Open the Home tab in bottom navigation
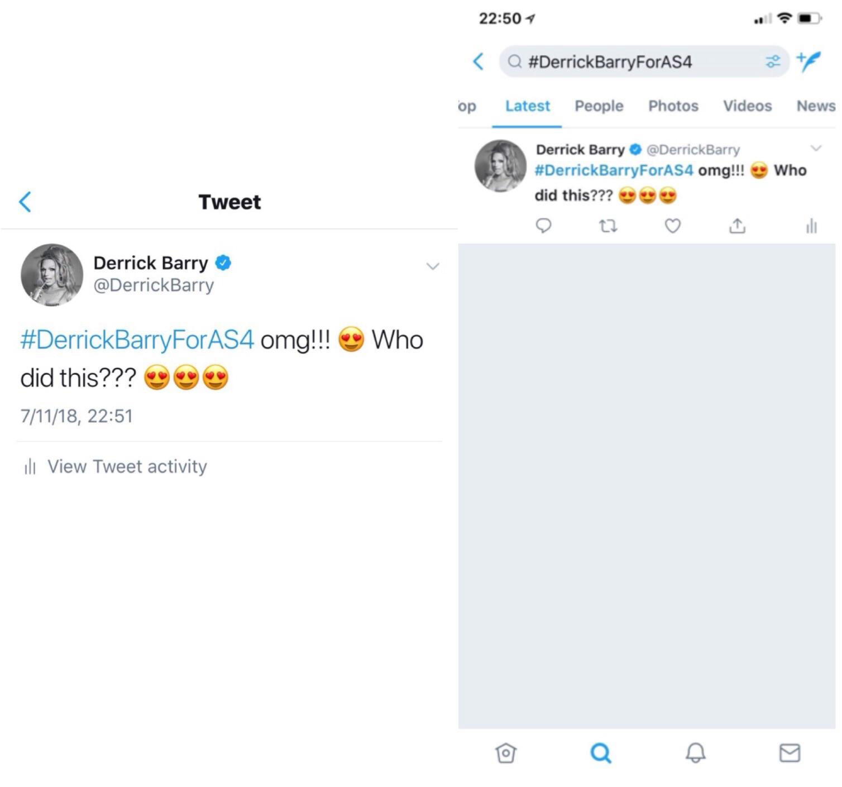The width and height of the screenshot is (842, 787). pyautogui.click(x=506, y=753)
